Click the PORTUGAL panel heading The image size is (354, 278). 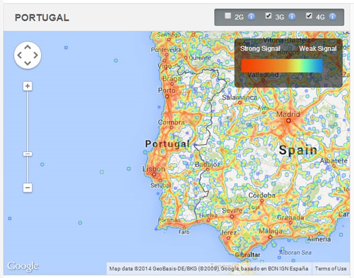pyautogui.click(x=42, y=17)
